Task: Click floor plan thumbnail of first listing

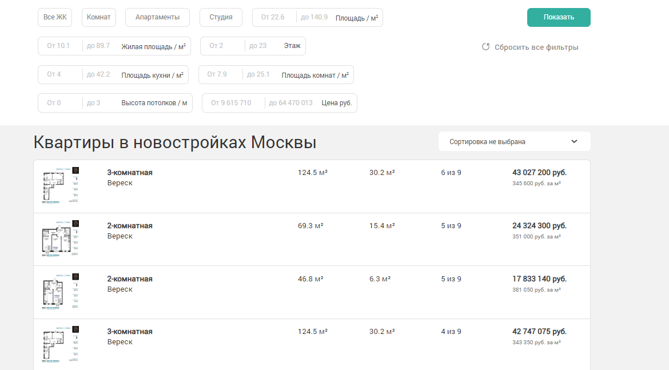Action: click(x=59, y=186)
